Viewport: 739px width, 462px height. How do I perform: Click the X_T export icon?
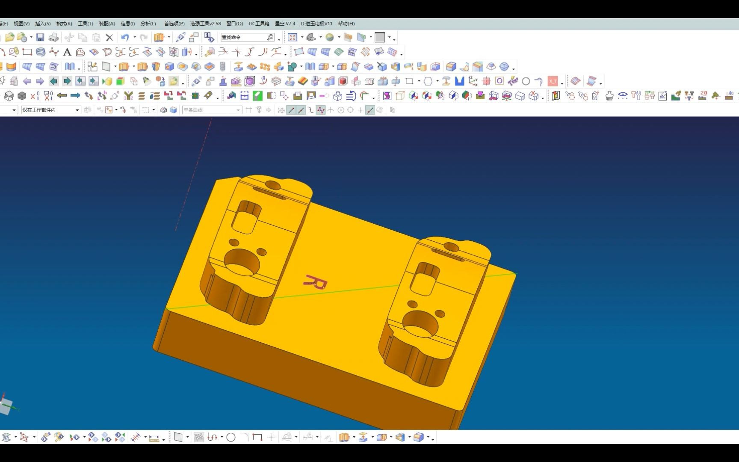tap(553, 81)
